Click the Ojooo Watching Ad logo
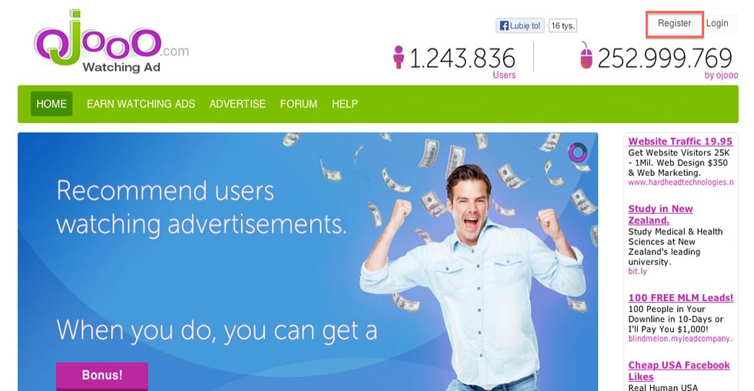This screenshot has height=391, width=754. coord(111,41)
